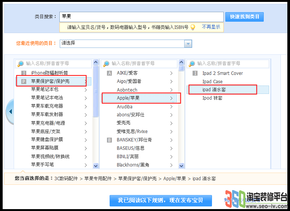Select 苹果保护套/保护壳 category
The width and height of the screenshot is (290, 211).
[53, 81]
